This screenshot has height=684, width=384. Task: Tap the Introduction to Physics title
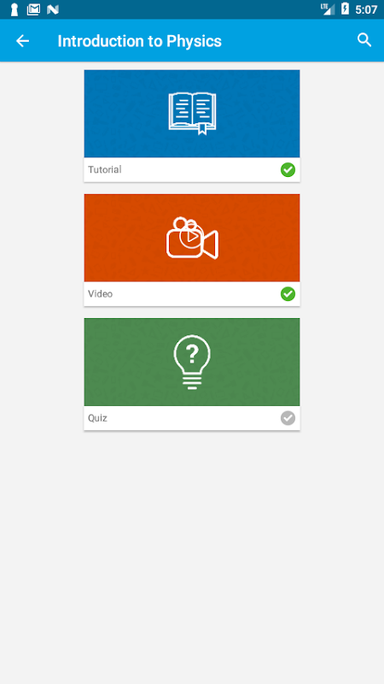click(140, 41)
